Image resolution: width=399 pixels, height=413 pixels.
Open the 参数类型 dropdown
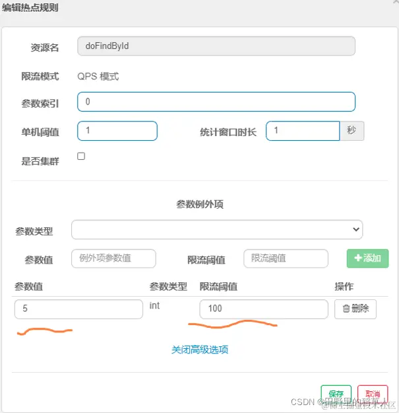pos(217,230)
